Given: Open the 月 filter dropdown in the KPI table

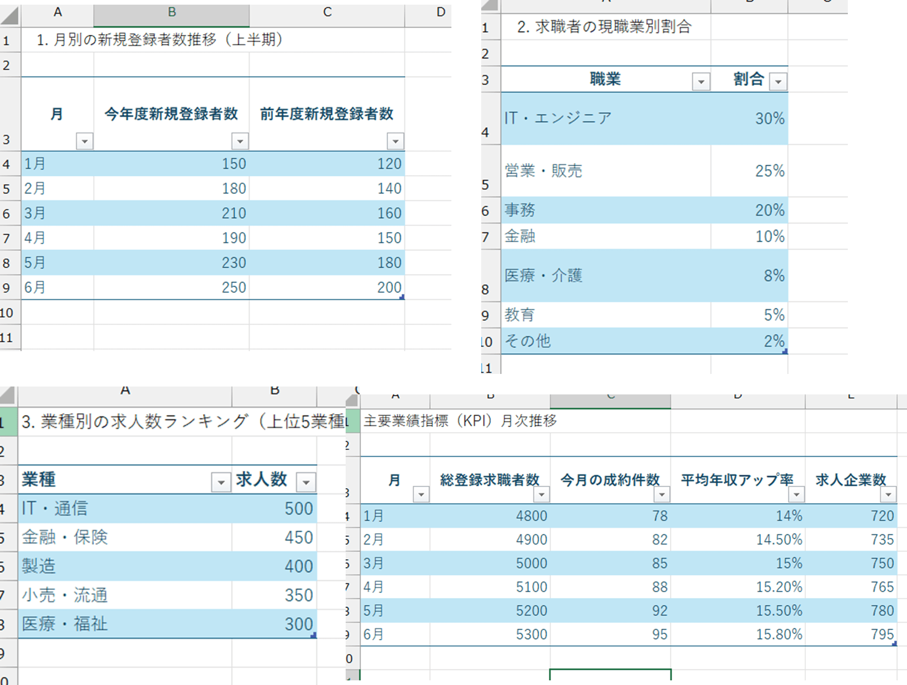Looking at the screenshot, I should click(421, 494).
